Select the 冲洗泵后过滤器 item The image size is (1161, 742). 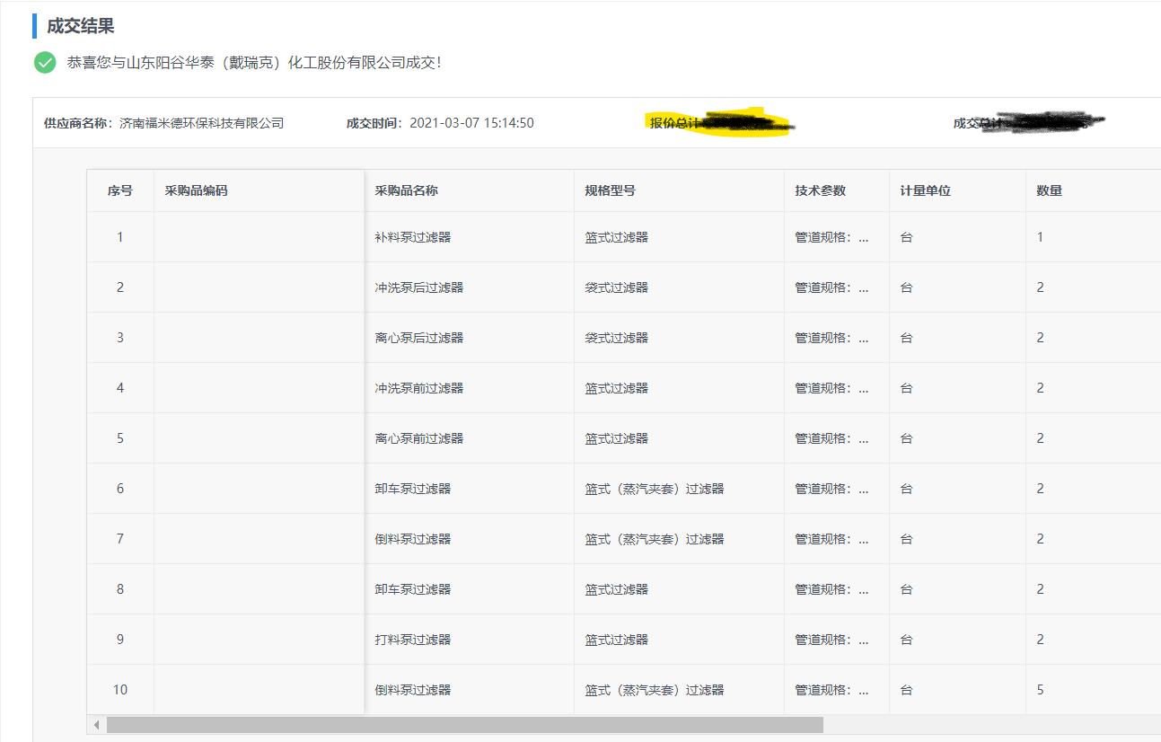tap(419, 287)
